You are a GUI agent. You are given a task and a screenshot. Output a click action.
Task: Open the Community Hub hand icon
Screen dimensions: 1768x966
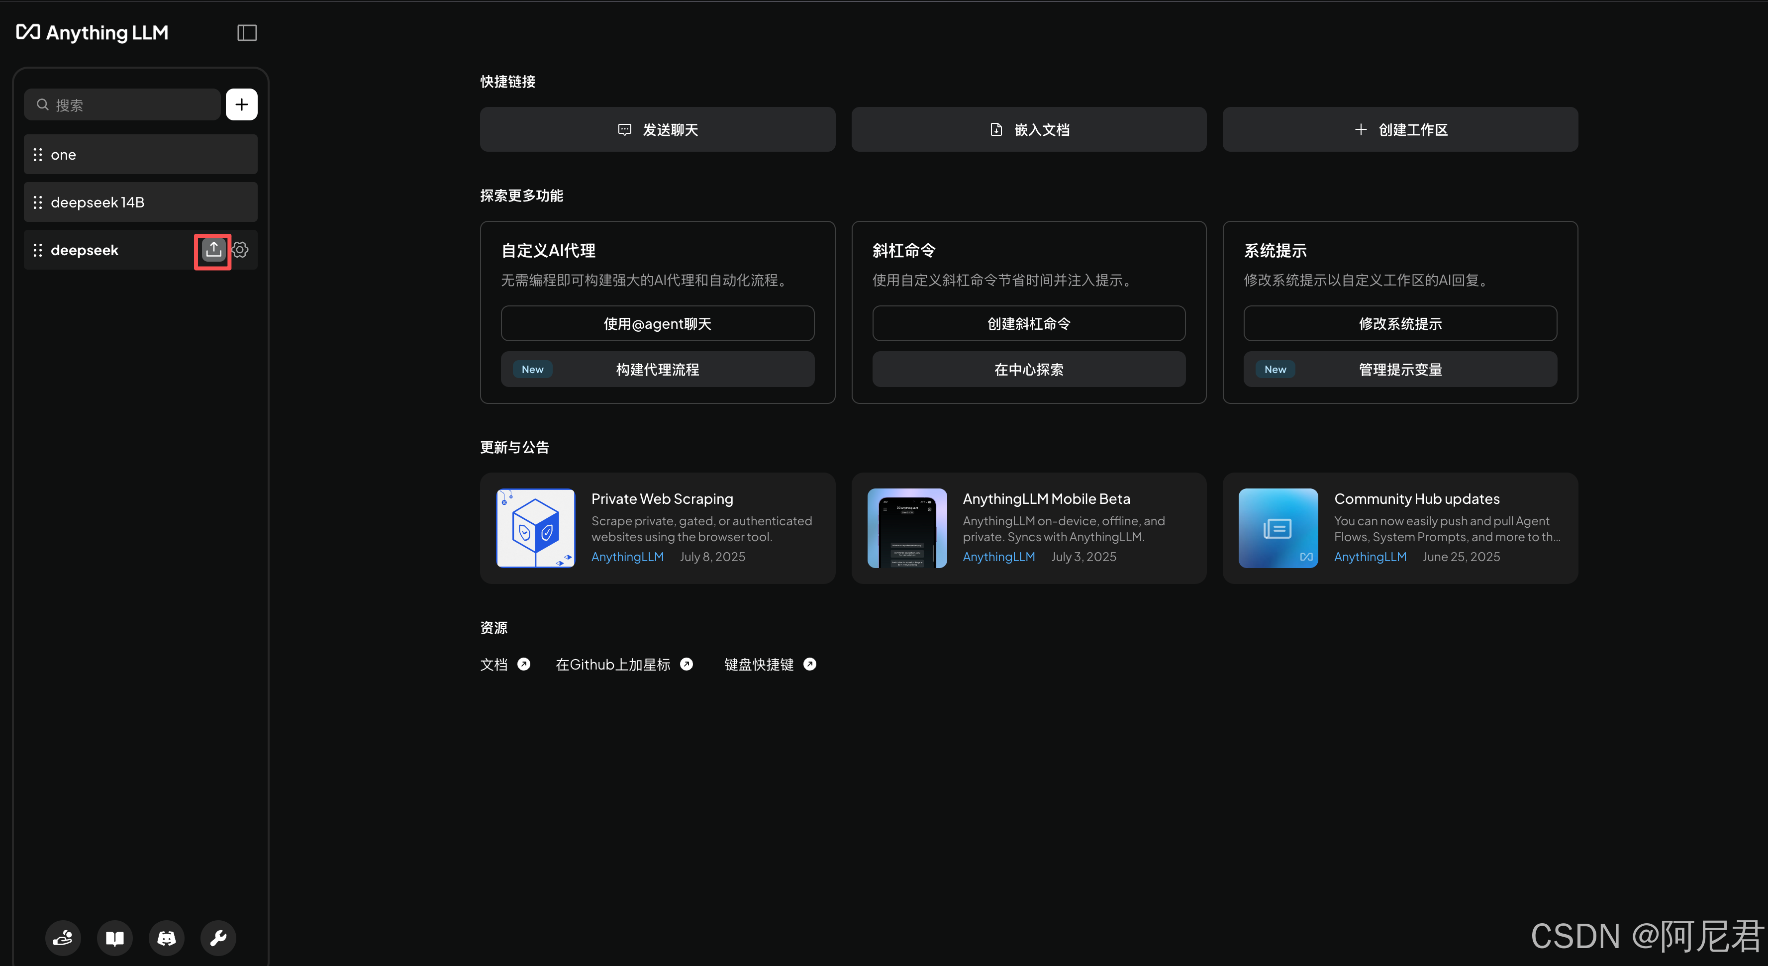(63, 938)
